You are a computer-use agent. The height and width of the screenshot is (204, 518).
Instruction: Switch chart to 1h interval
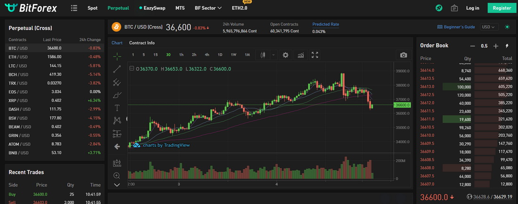coord(181,55)
